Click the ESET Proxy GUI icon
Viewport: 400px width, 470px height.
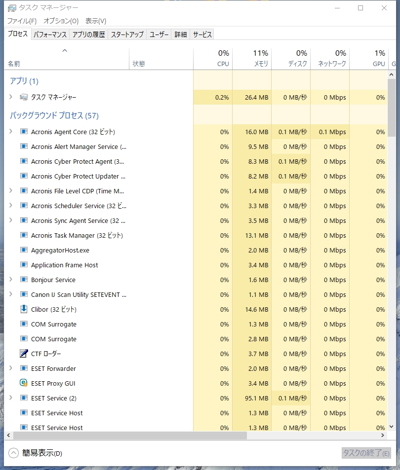[24, 383]
